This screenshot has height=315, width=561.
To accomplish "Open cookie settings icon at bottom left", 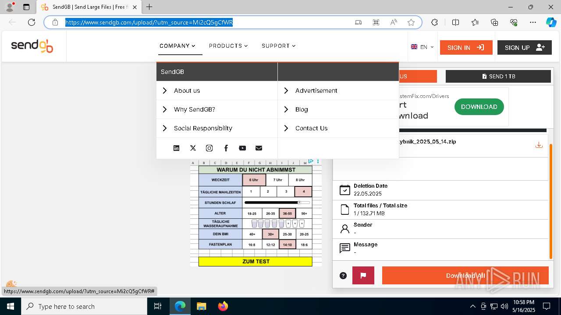I will 11,285.
